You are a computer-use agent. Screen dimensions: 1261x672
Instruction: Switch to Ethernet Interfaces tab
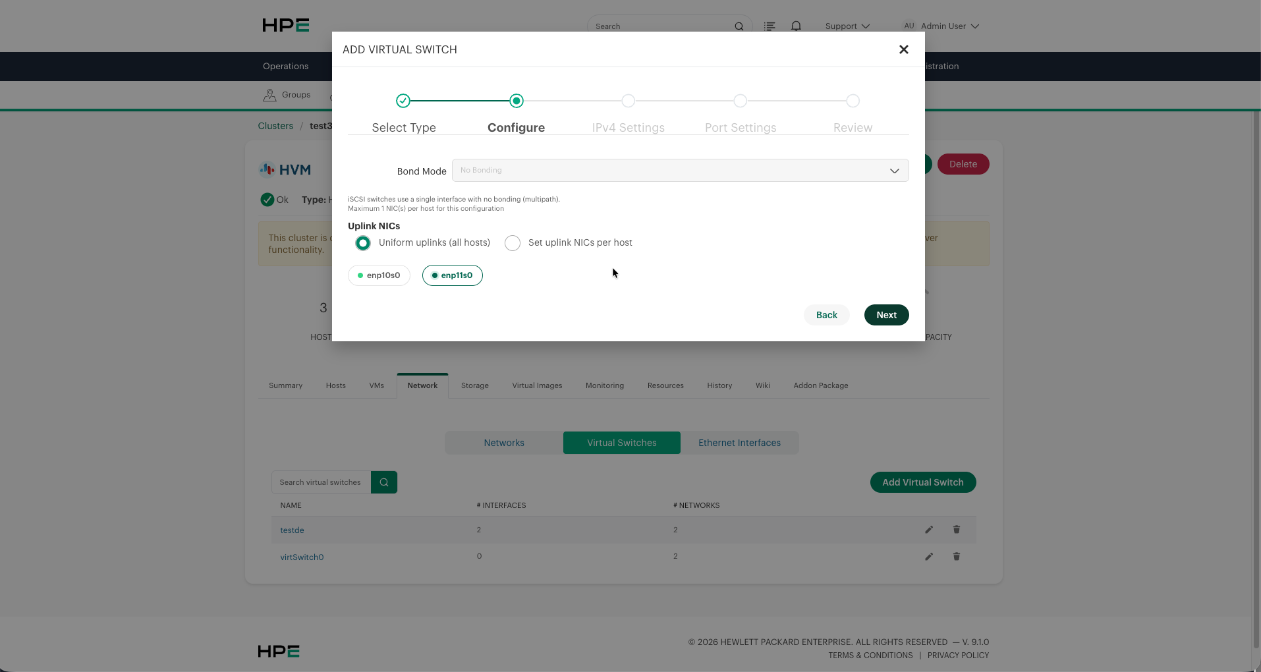tap(739, 443)
